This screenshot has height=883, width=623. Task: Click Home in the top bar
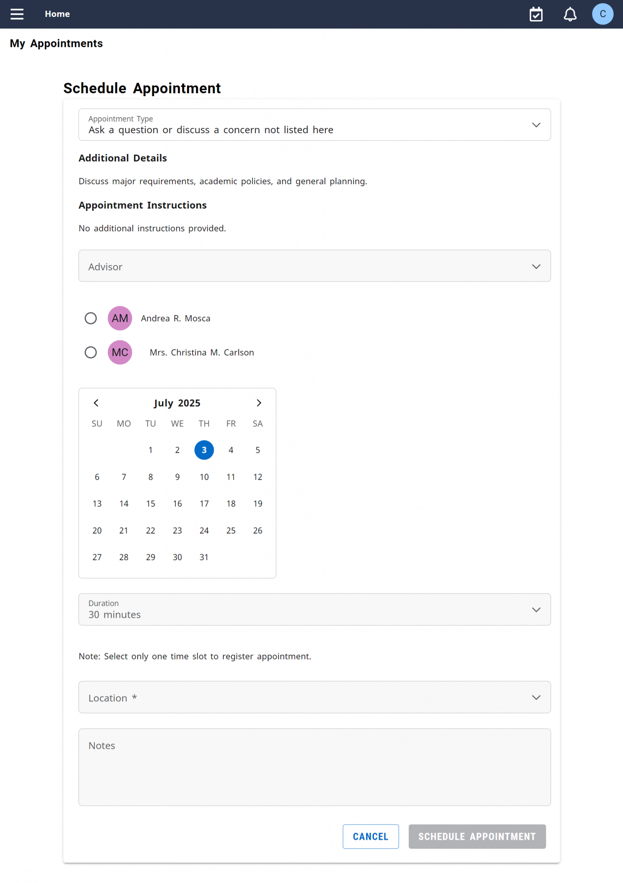pyautogui.click(x=57, y=14)
